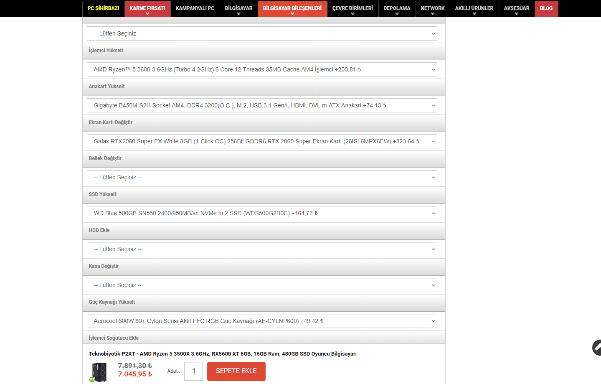Open the NETWORK menu
The height and width of the screenshot is (384, 601).
tap(433, 8)
